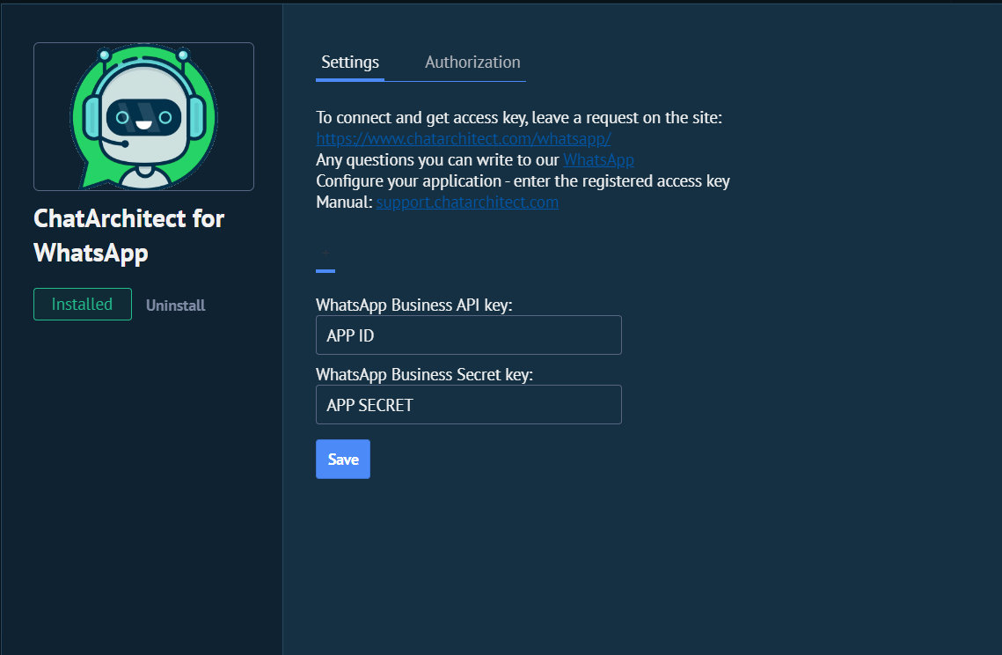Click inside the WhatsApp Business API key field
1002x655 pixels.
468,335
